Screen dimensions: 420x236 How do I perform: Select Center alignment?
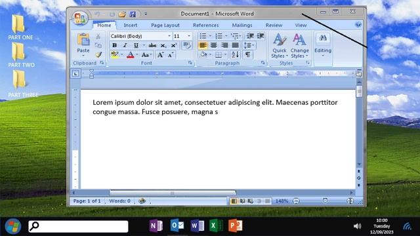click(x=214, y=45)
